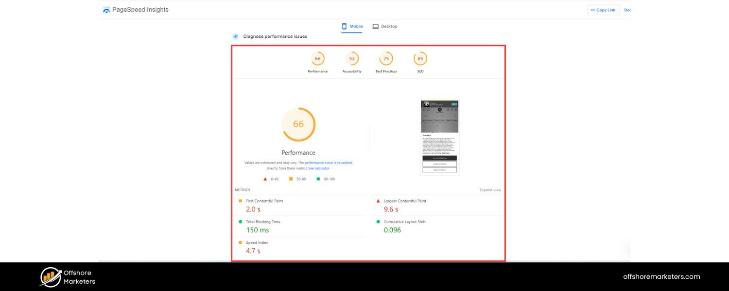This screenshot has width=729, height=291.
Task: Click the First Contentful Paint metric
Action: [x=264, y=201]
